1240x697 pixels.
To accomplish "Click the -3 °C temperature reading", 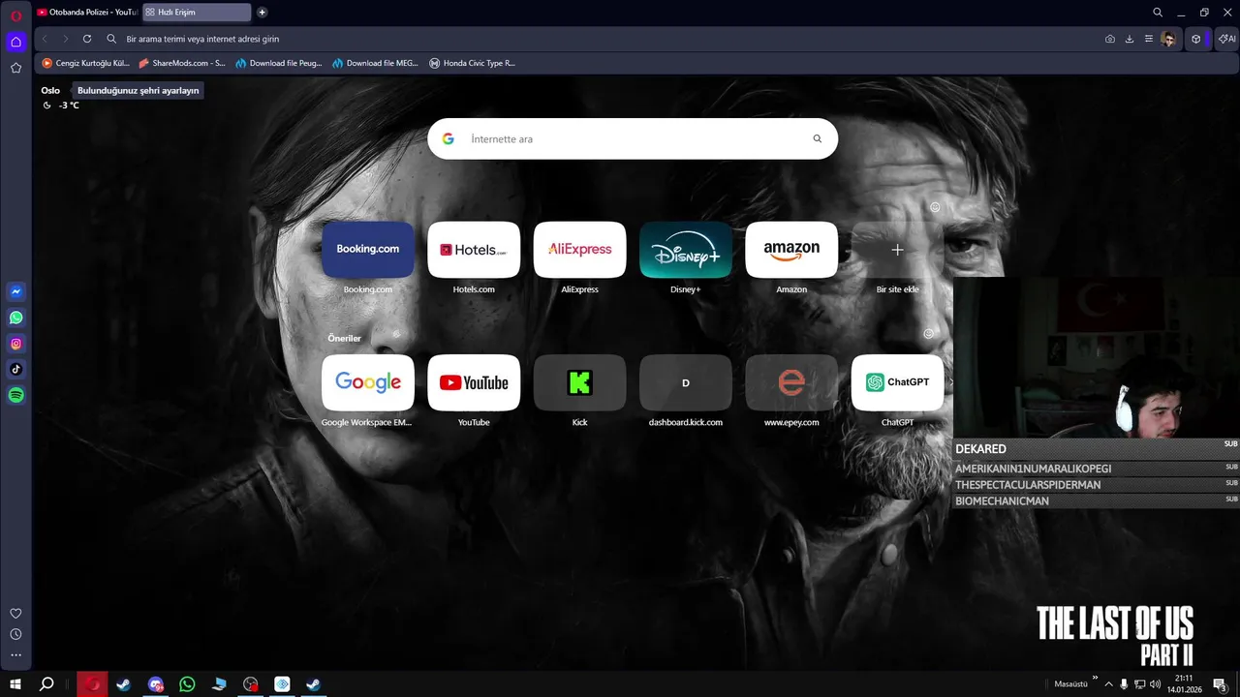I will 69,105.
